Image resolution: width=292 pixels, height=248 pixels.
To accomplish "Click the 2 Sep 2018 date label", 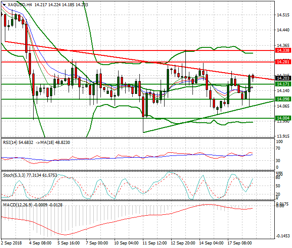I will click(12, 243).
